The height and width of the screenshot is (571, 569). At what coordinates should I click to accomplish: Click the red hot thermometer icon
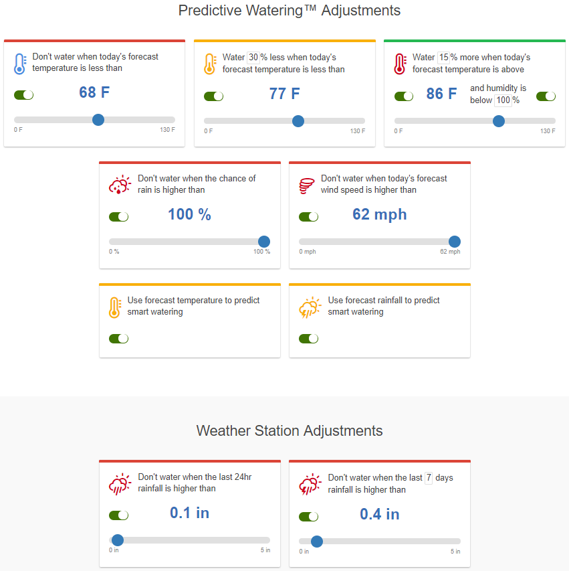point(400,64)
